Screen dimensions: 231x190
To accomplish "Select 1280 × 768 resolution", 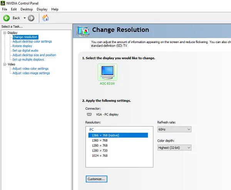I will click(x=118, y=145).
